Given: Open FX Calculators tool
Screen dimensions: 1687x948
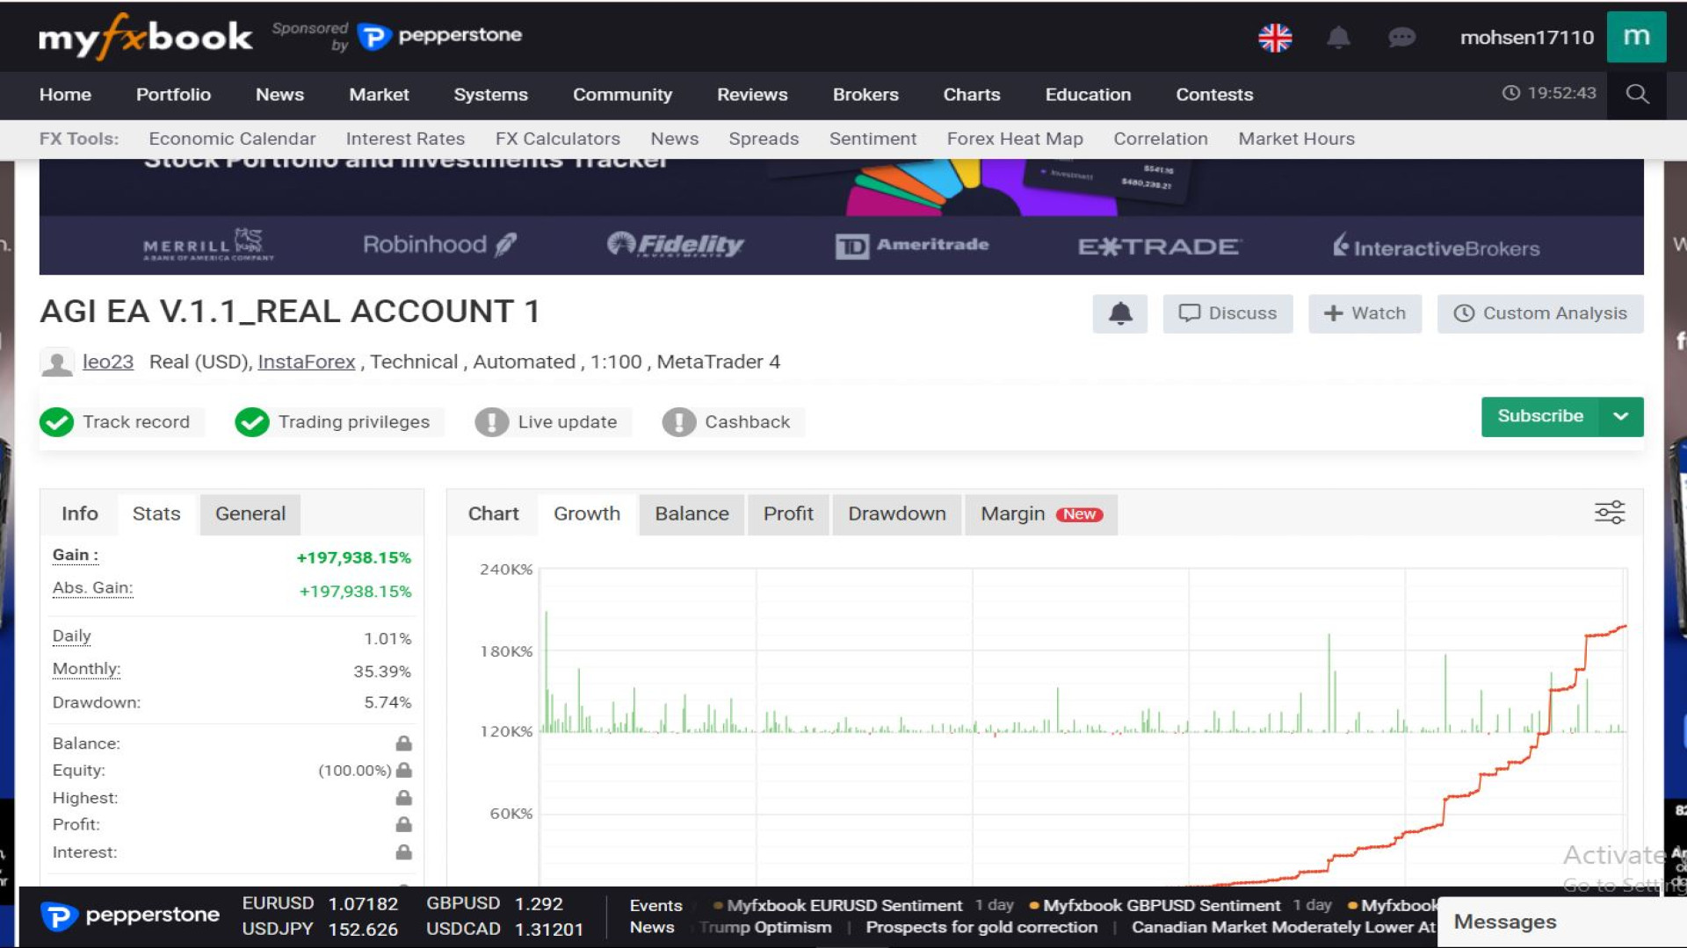Looking at the screenshot, I should pyautogui.click(x=557, y=139).
